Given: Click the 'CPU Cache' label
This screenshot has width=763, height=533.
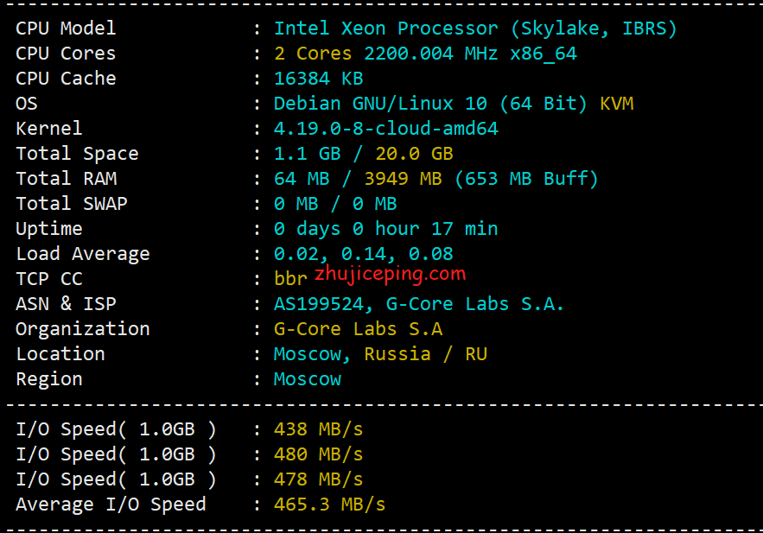Looking at the screenshot, I should tap(66, 79).
